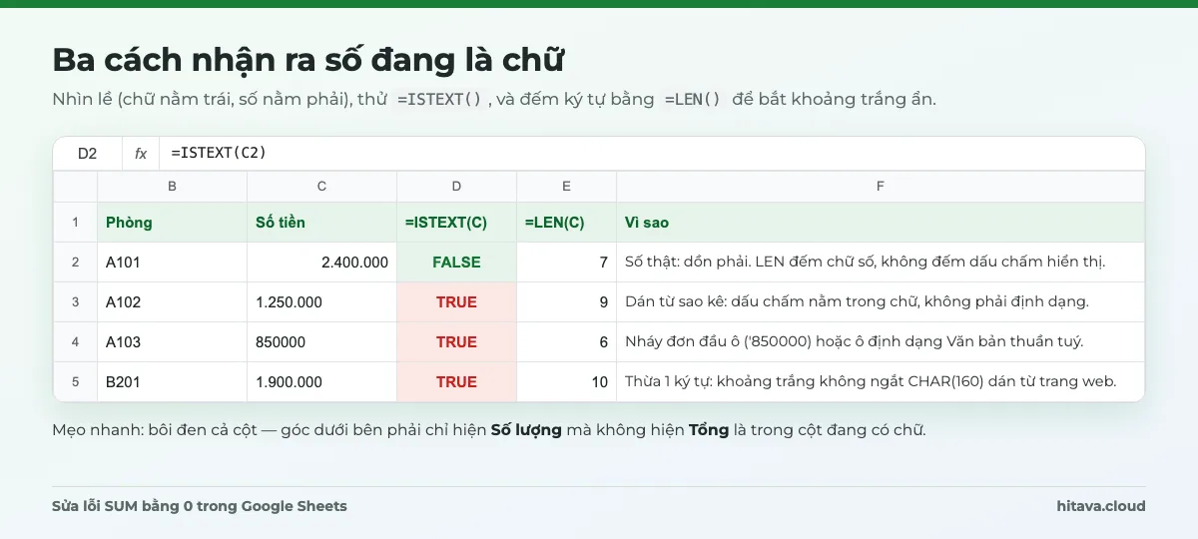This screenshot has width=1198, height=539.
Task: Select row 4 header
Action: [x=76, y=342]
